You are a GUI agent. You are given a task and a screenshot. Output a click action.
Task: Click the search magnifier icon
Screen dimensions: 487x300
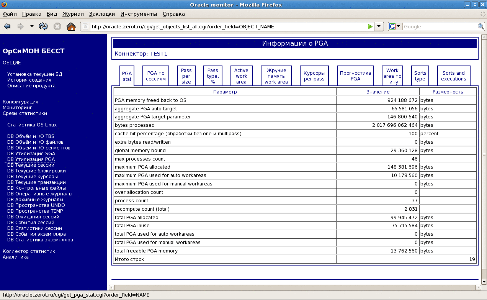[481, 26]
